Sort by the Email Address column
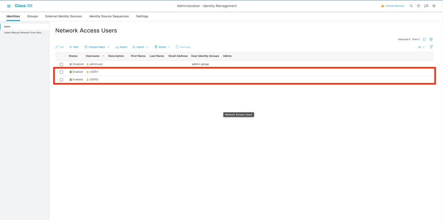Screen dimensions: 443x220 pyautogui.click(x=178, y=56)
